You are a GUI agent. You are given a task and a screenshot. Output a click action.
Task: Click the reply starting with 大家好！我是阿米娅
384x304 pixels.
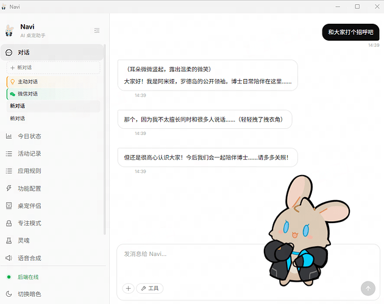208,75
